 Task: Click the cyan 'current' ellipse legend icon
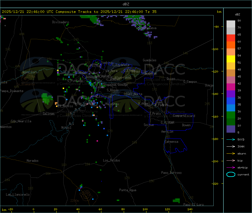coord(231,174)
